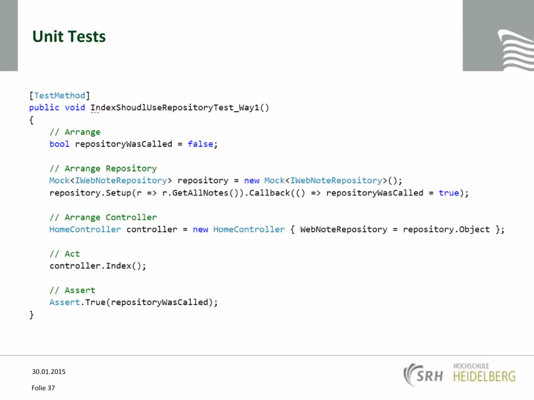Select the TestMethod attribute text
Image resolution: width=534 pixels, height=400 pixels.
pos(59,95)
